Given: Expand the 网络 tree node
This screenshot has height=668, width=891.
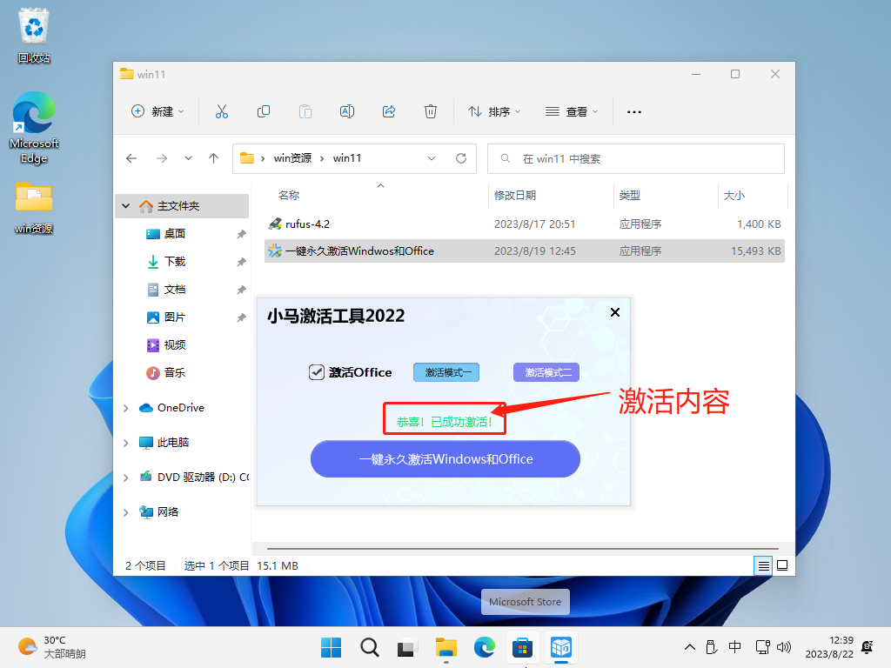Looking at the screenshot, I should [x=126, y=512].
